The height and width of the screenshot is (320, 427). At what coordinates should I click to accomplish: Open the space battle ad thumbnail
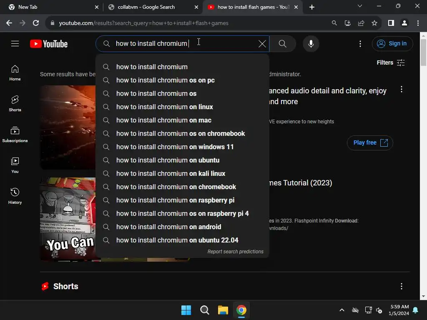[68, 127]
